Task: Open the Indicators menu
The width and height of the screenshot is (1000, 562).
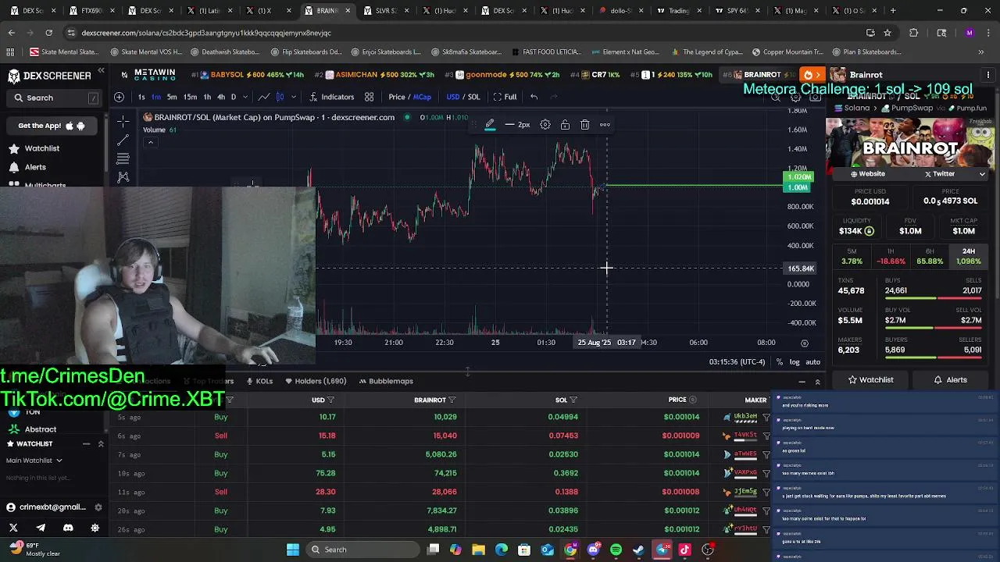Action: (x=332, y=97)
